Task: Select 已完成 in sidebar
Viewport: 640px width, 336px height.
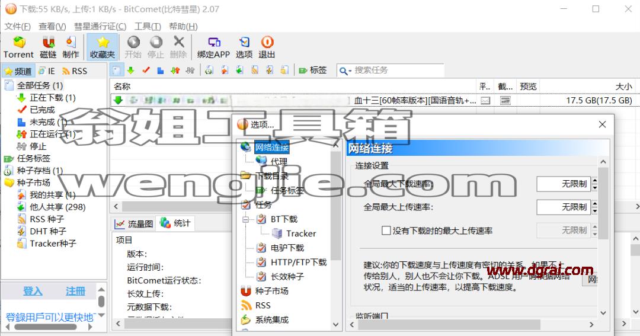Action: pos(42,110)
